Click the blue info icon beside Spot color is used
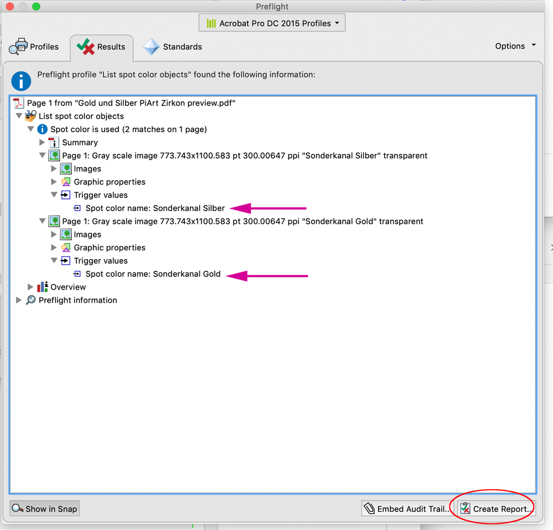This screenshot has width=553, height=530. pos(42,129)
